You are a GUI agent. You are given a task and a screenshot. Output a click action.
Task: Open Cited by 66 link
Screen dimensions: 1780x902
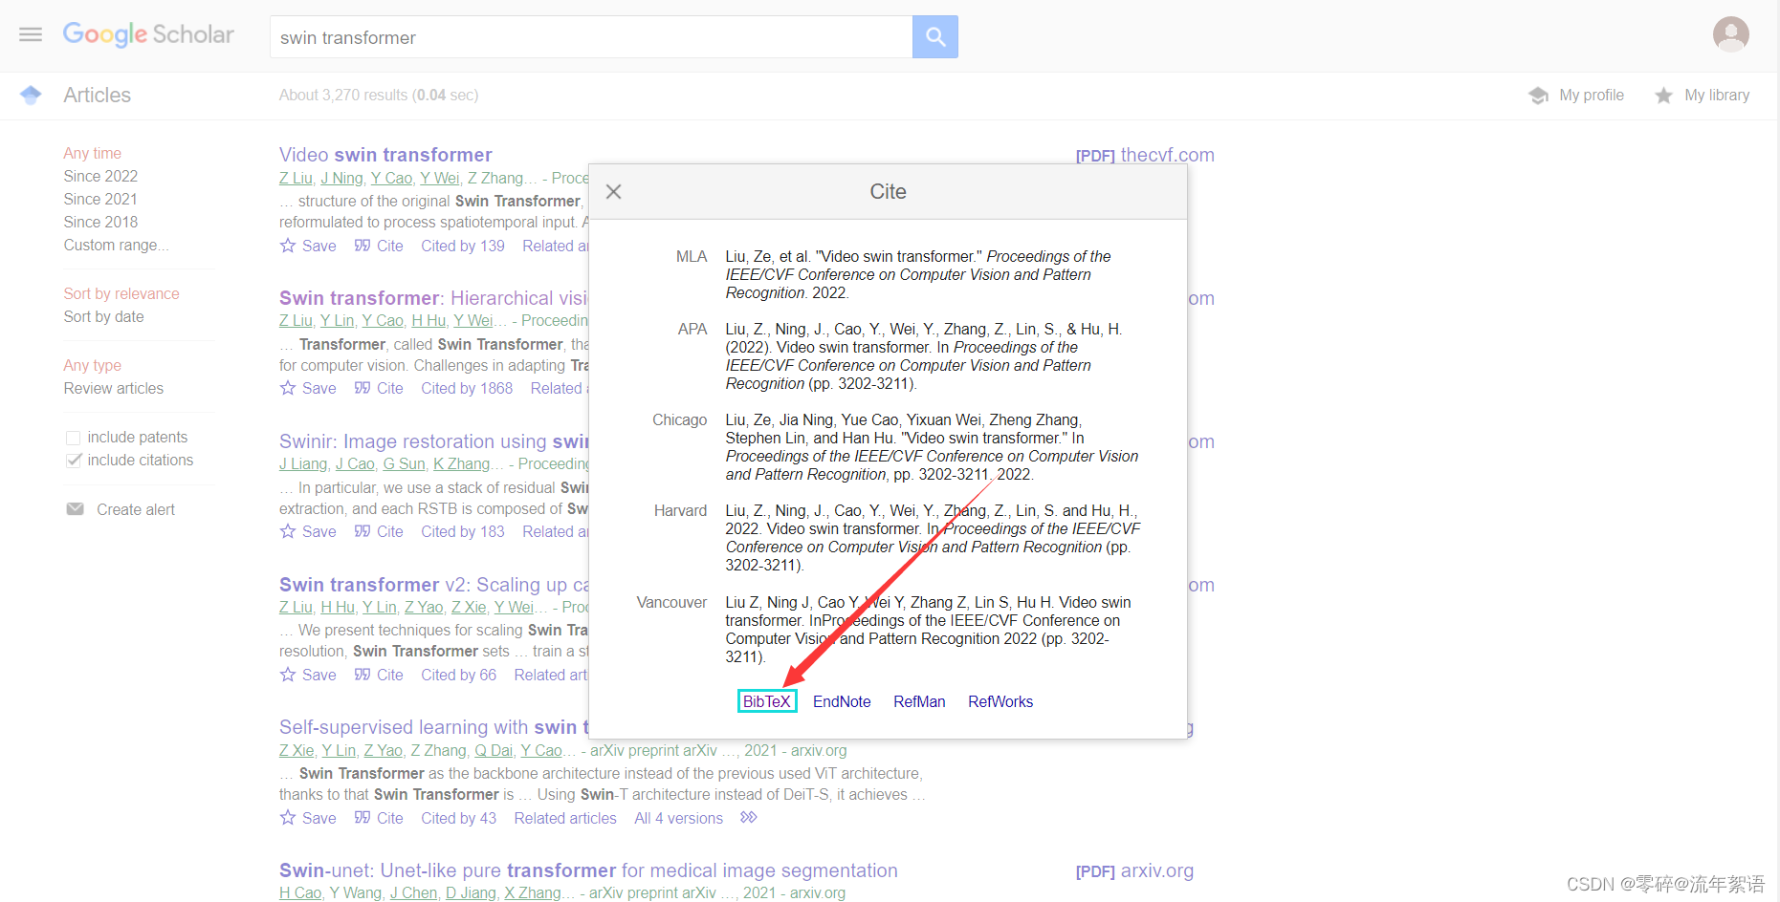point(459,675)
